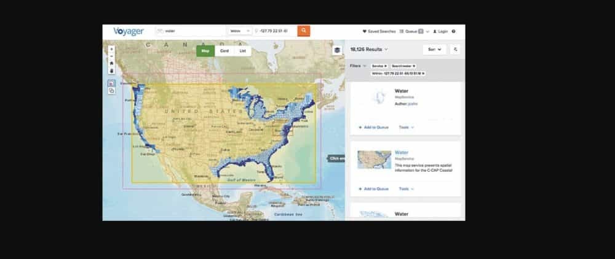The width and height of the screenshot is (615, 259).
Task: Expand the Filters chevron
Action: point(364,66)
